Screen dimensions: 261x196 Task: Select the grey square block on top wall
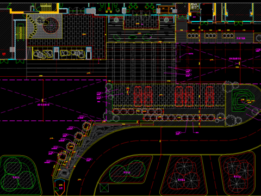(91, 11)
